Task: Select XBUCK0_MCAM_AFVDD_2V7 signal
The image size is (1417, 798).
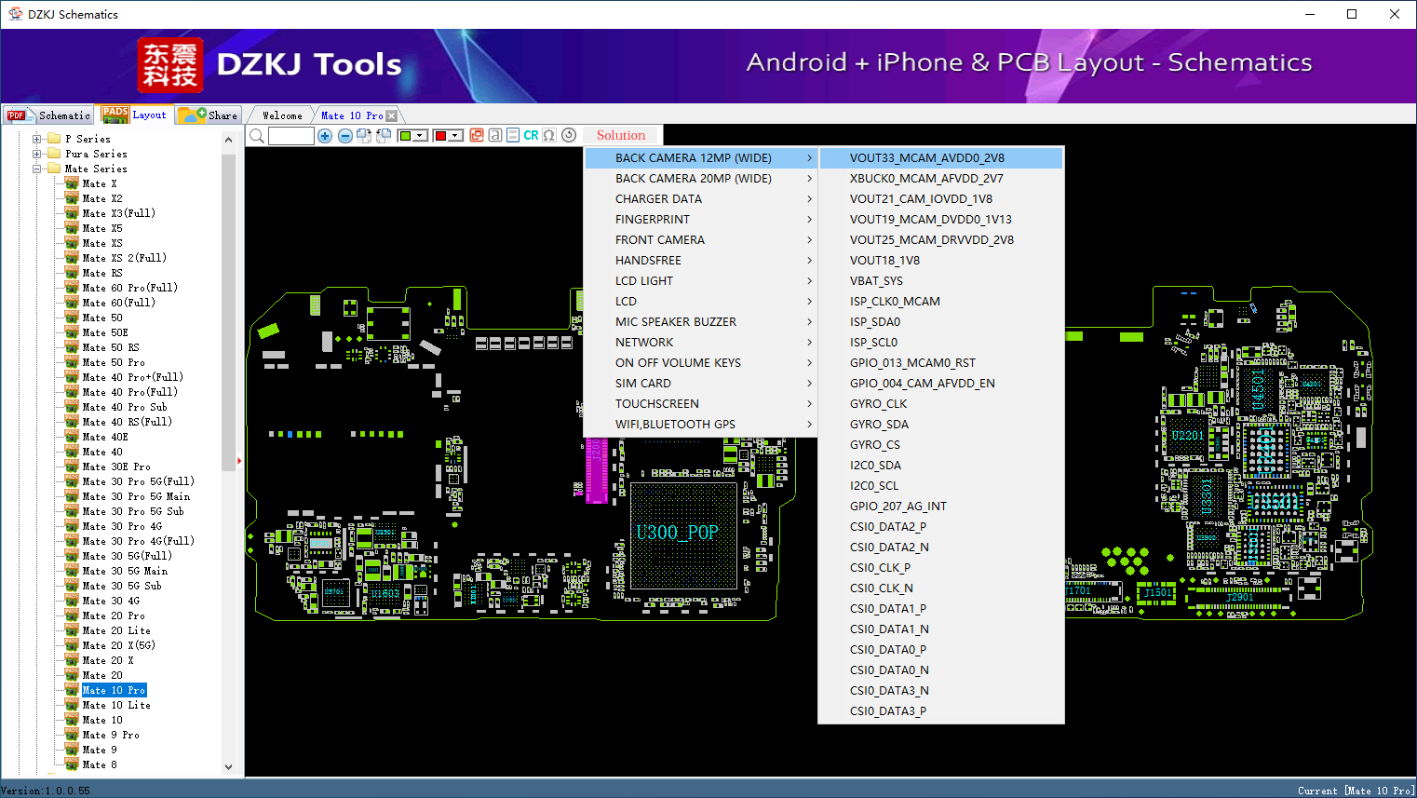Action: click(941, 179)
